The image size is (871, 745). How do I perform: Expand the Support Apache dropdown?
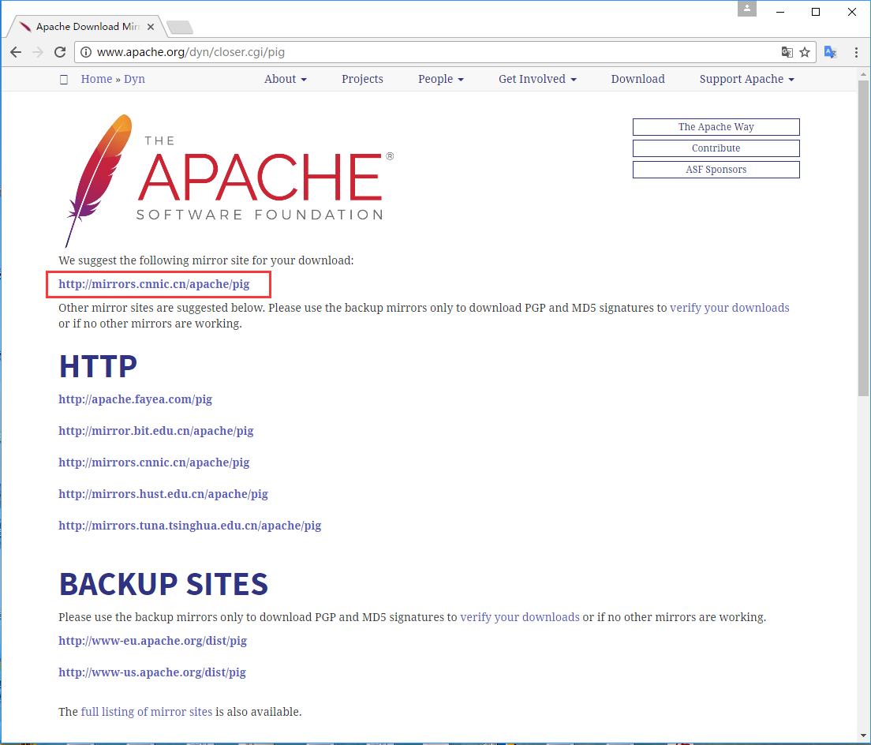[x=746, y=79]
